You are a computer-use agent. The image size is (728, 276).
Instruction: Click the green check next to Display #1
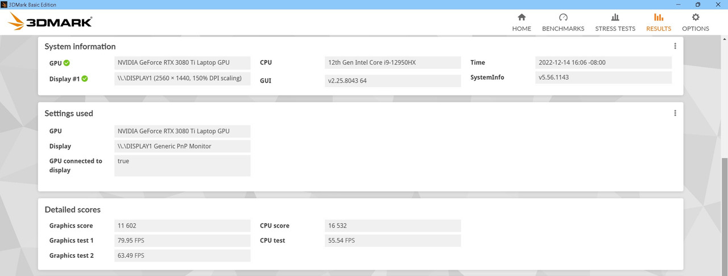[85, 79]
